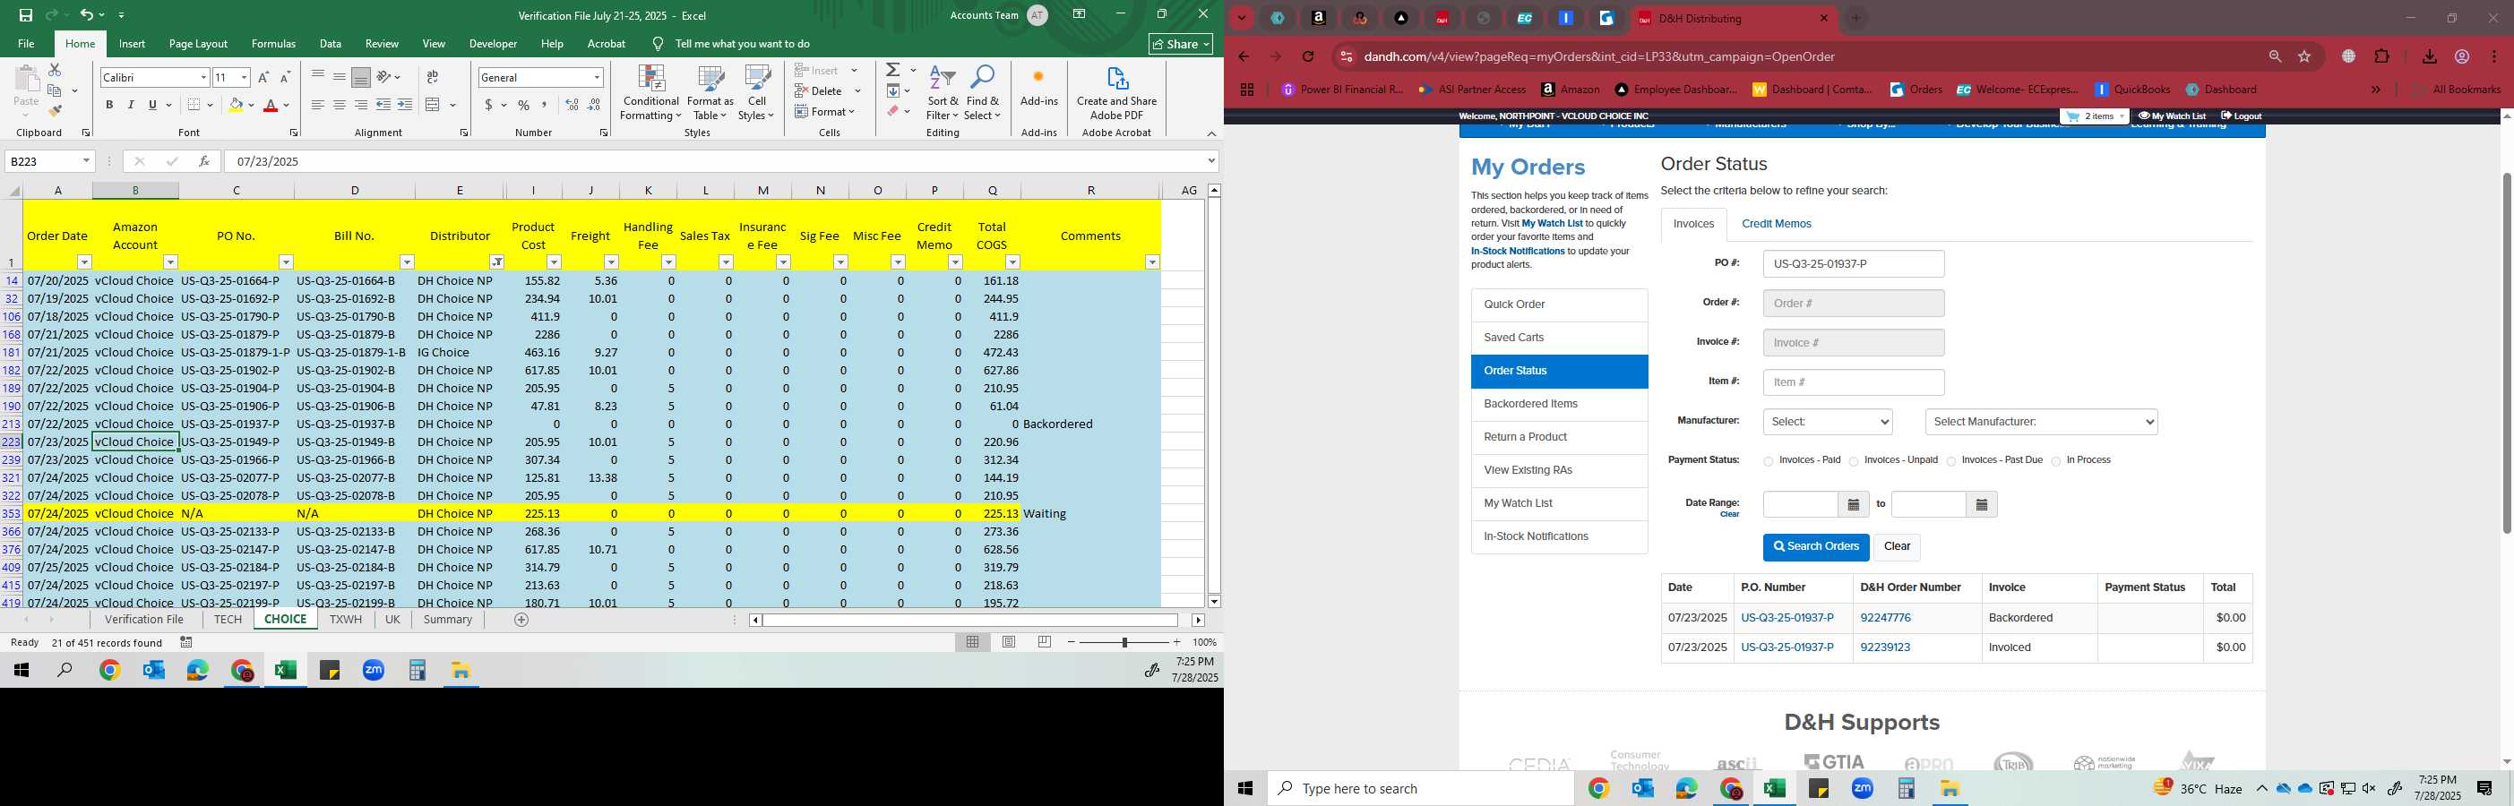Open Excel from the left taskbar
This screenshot has width=2514, height=806.
point(285,671)
